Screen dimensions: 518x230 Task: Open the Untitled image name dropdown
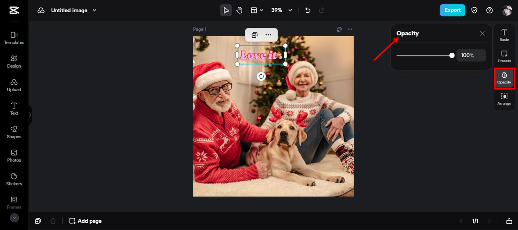74,11
